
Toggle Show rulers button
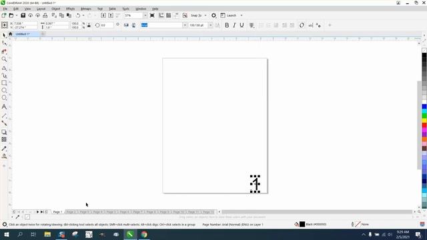[x=161, y=15]
